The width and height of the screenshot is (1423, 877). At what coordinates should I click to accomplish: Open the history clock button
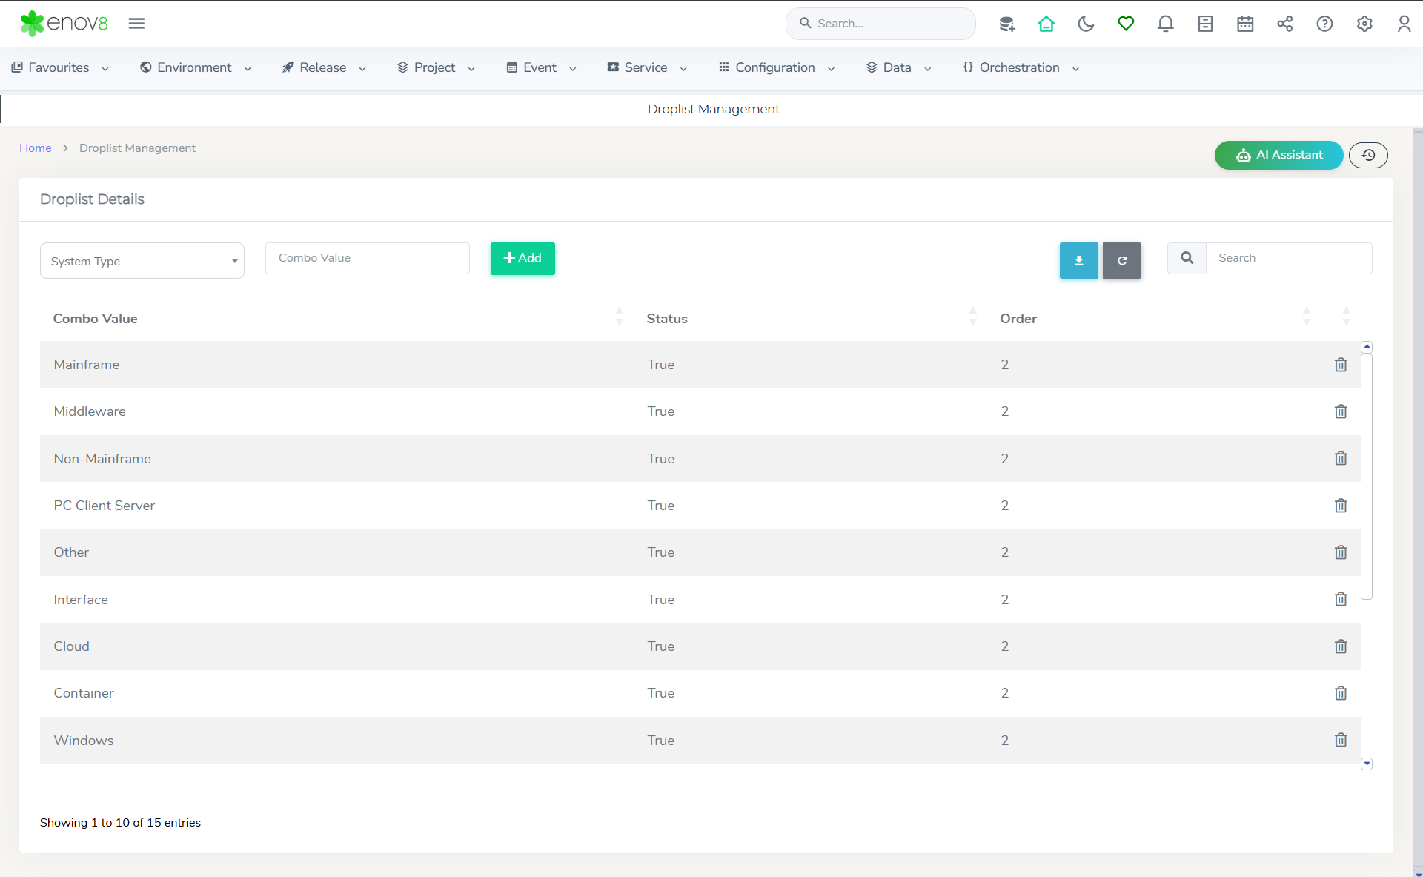tap(1368, 155)
